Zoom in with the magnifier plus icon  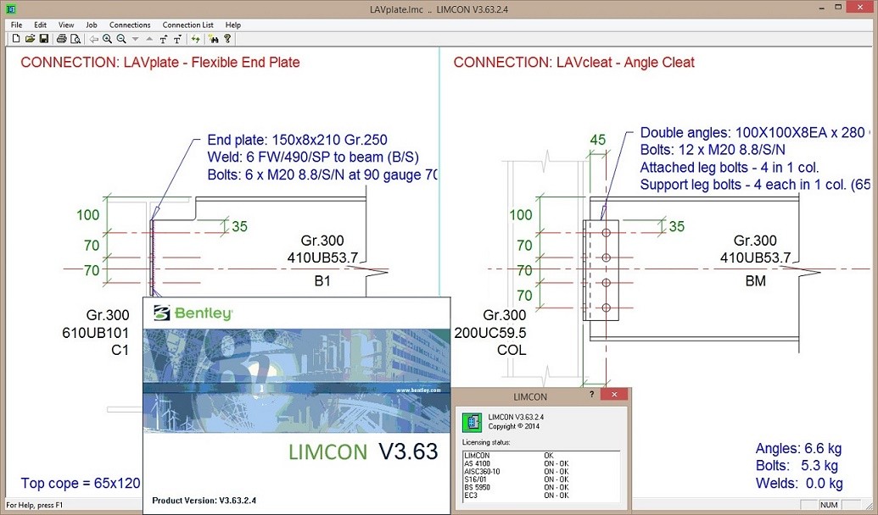[x=107, y=39]
